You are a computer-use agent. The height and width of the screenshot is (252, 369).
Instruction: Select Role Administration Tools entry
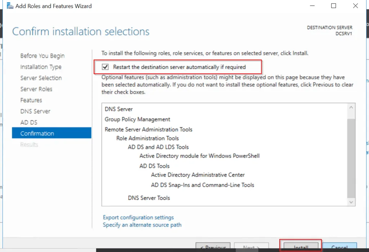147,138
